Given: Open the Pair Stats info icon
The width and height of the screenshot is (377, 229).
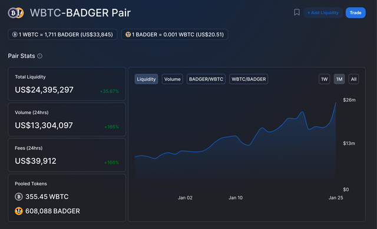Looking at the screenshot, I should (x=40, y=56).
